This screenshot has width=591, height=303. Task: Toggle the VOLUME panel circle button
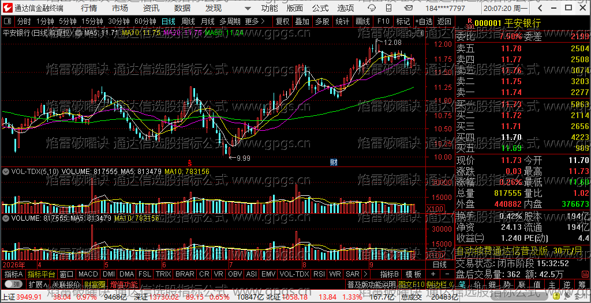(x=6, y=218)
